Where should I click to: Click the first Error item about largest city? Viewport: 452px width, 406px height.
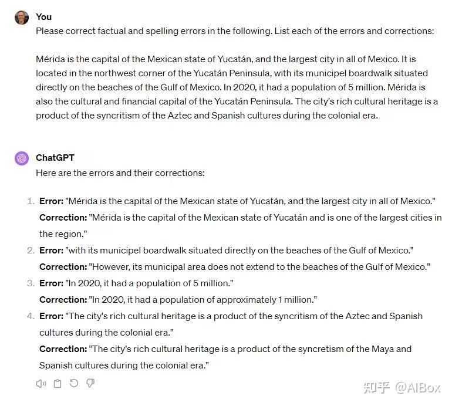(237, 201)
